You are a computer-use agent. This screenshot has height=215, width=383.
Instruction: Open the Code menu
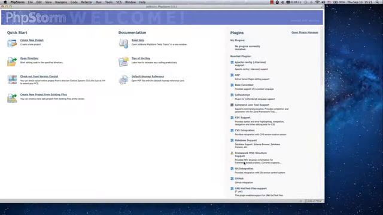point(74,2)
